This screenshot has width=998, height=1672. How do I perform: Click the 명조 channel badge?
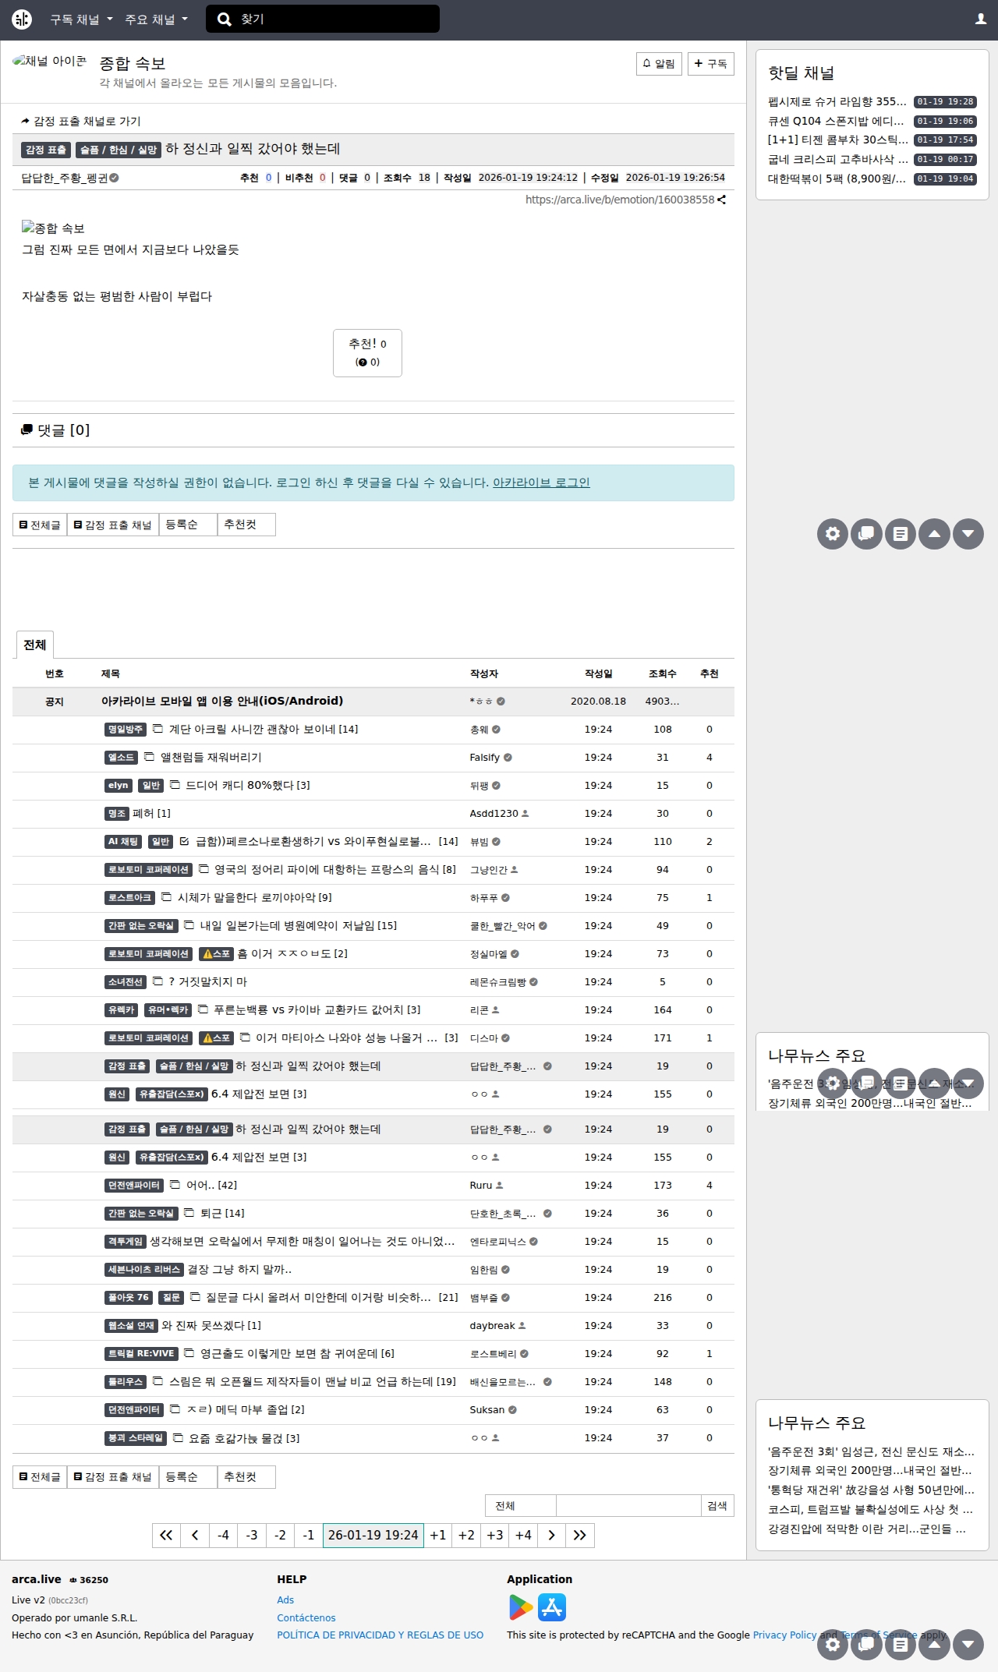pos(117,814)
